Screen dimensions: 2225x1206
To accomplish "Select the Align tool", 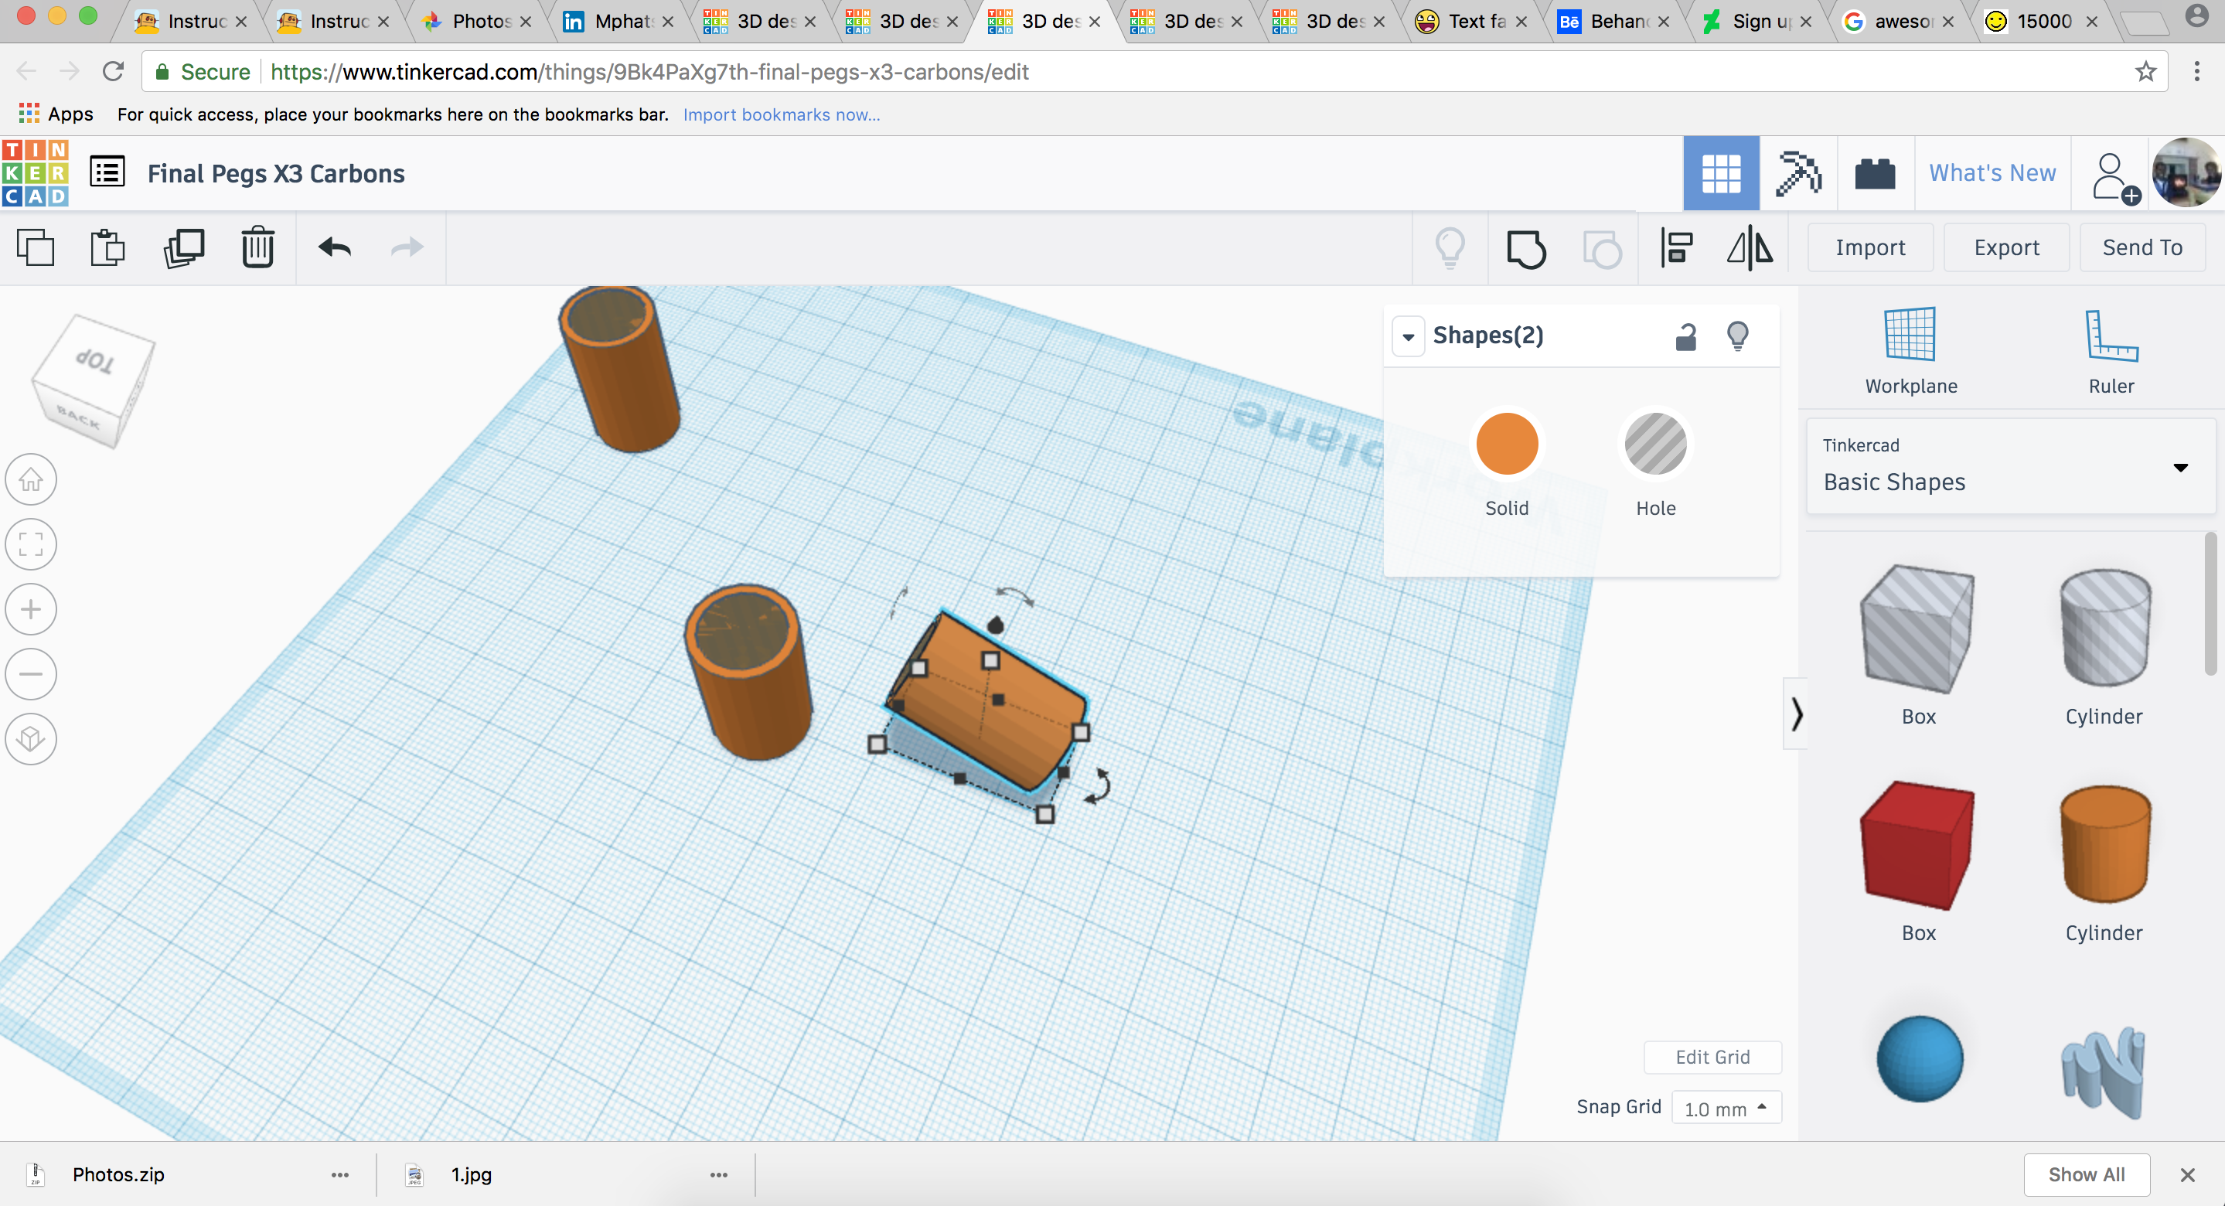I will tap(1677, 248).
